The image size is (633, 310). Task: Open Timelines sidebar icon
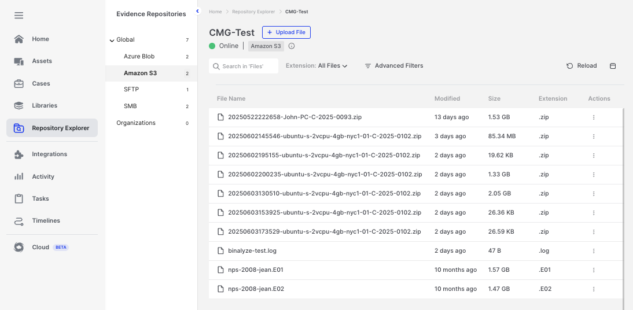19,221
